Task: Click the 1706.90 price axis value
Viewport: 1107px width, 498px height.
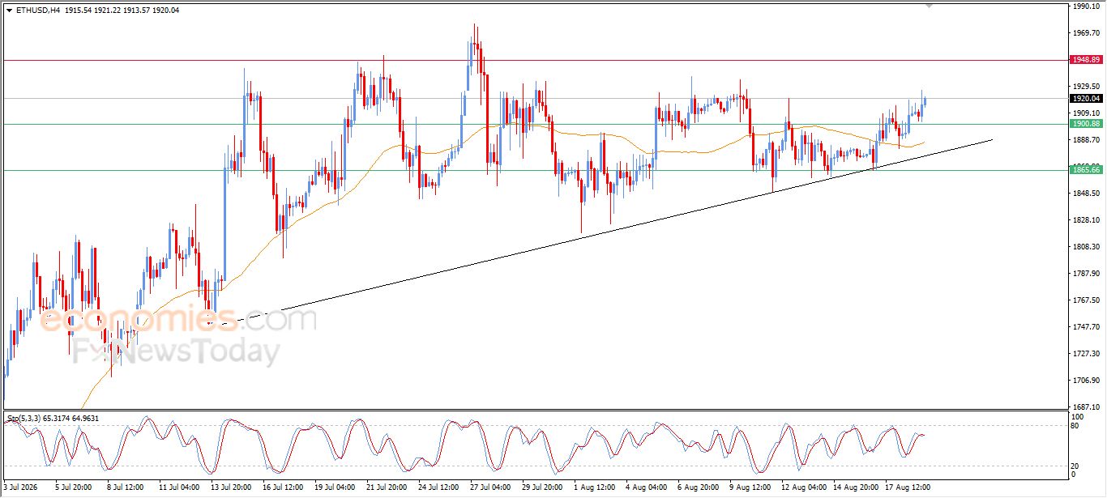Action: pos(1087,381)
